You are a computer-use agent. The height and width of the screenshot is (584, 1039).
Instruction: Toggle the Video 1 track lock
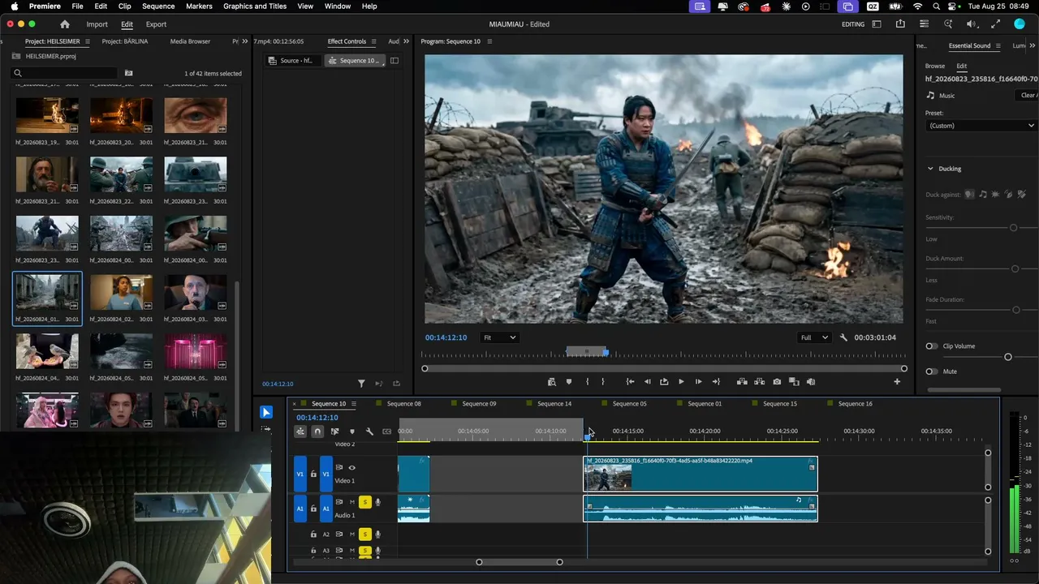[x=313, y=474]
